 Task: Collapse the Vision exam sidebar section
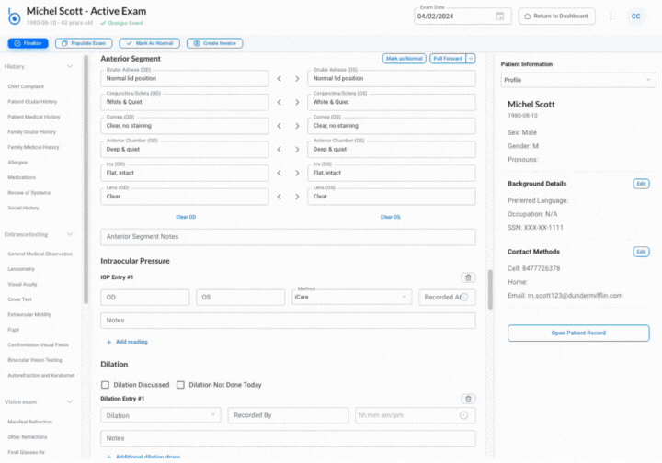pos(70,401)
